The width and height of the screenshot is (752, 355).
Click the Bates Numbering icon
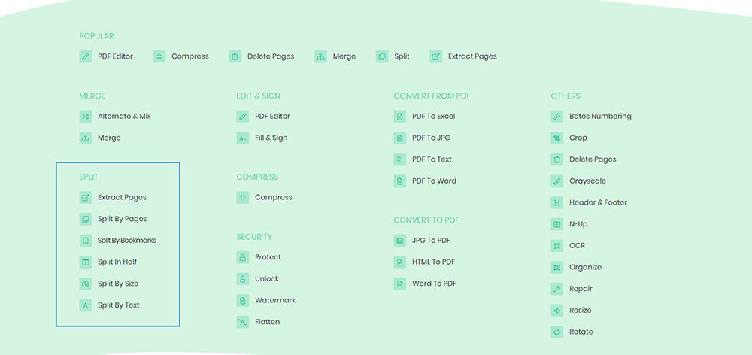pyautogui.click(x=557, y=117)
